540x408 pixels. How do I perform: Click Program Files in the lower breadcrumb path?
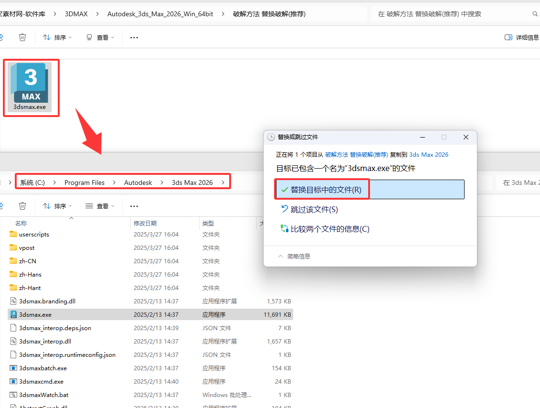[x=85, y=183]
